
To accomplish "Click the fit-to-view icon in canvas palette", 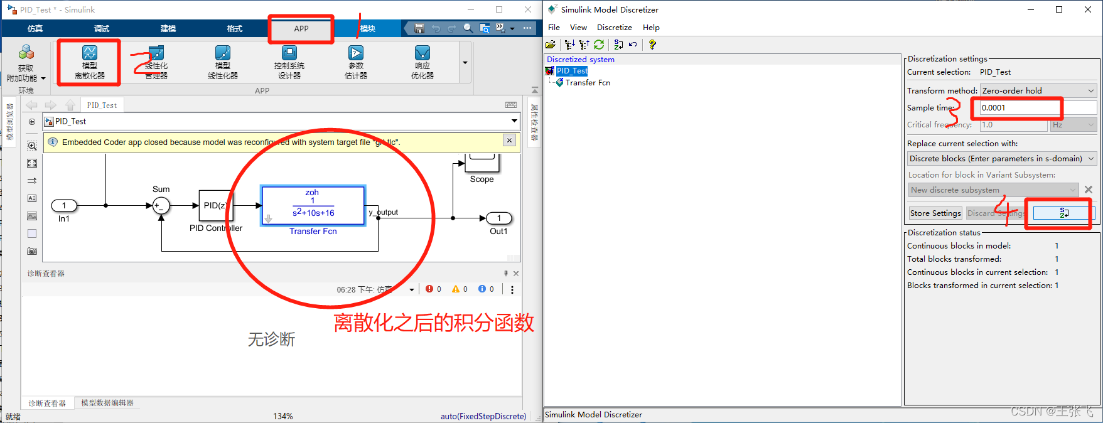I will 32,163.
